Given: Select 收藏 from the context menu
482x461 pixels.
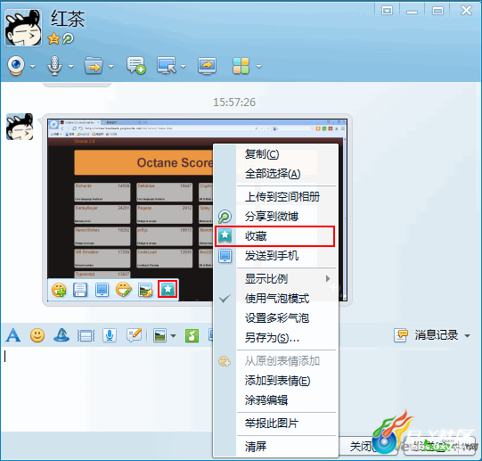Looking at the screenshot, I should pyautogui.click(x=274, y=236).
